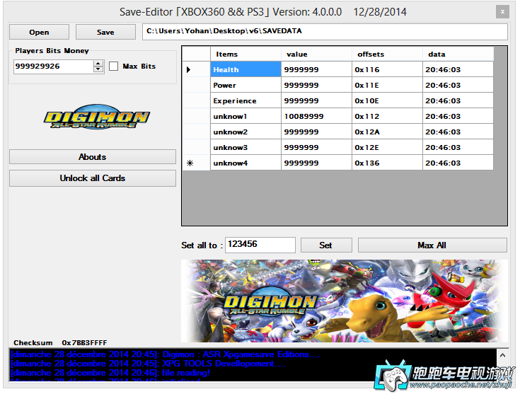Click offset 0x12E cell
The height and width of the screenshot is (394, 520).
[x=387, y=148]
